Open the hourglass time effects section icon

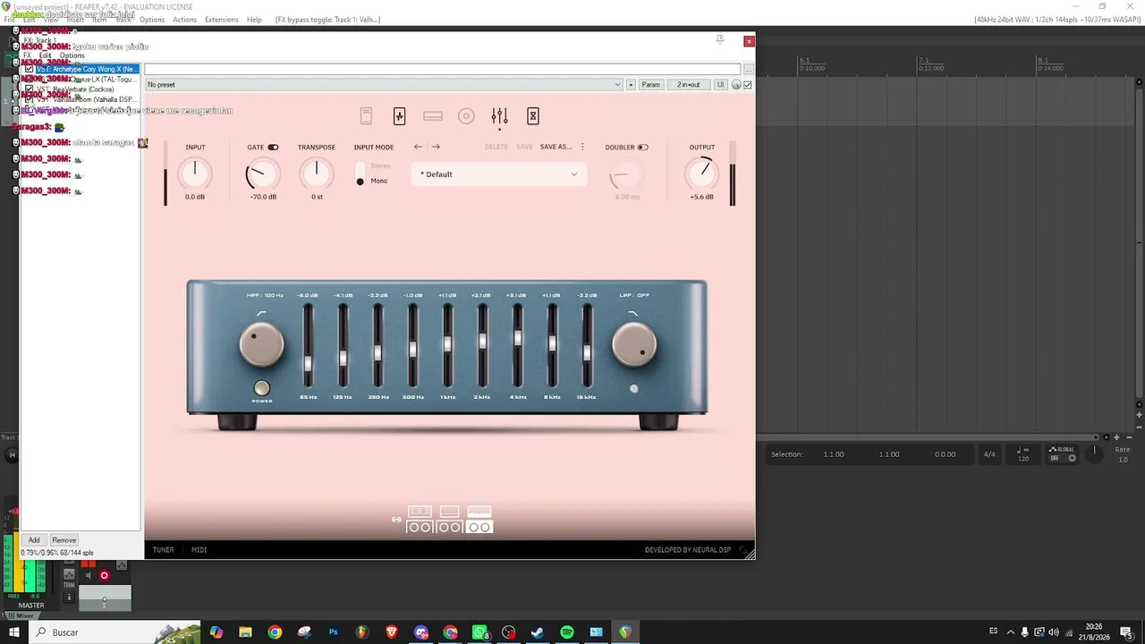[533, 116]
